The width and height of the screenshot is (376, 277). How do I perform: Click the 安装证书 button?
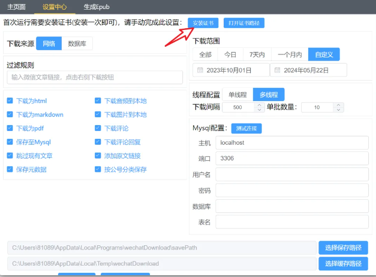click(203, 23)
